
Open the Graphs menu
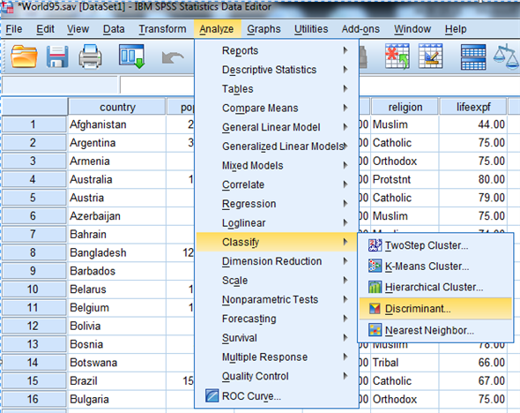click(264, 29)
